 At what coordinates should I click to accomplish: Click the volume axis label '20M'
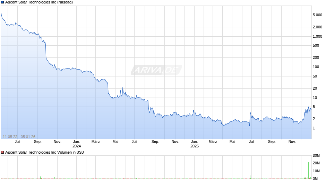(x=316, y=163)
